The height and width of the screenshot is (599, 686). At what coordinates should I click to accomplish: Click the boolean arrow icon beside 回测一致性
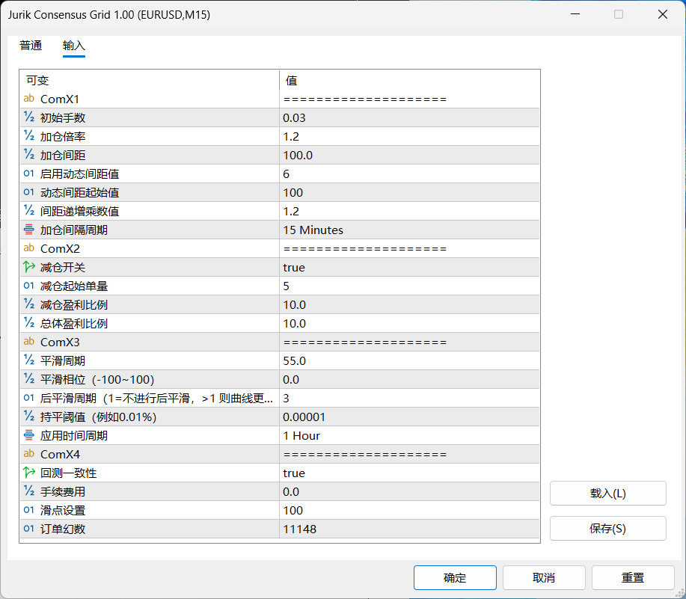pyautogui.click(x=29, y=473)
